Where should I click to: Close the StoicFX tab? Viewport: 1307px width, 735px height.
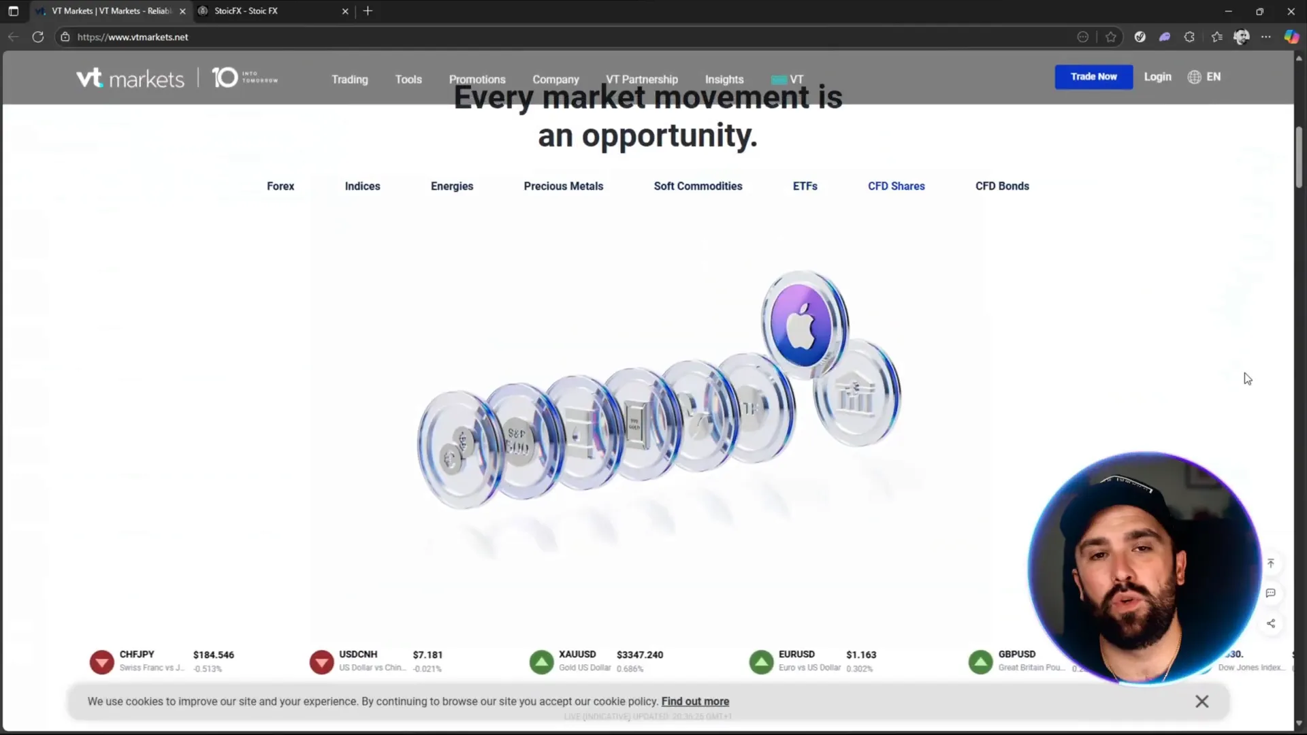345,11
